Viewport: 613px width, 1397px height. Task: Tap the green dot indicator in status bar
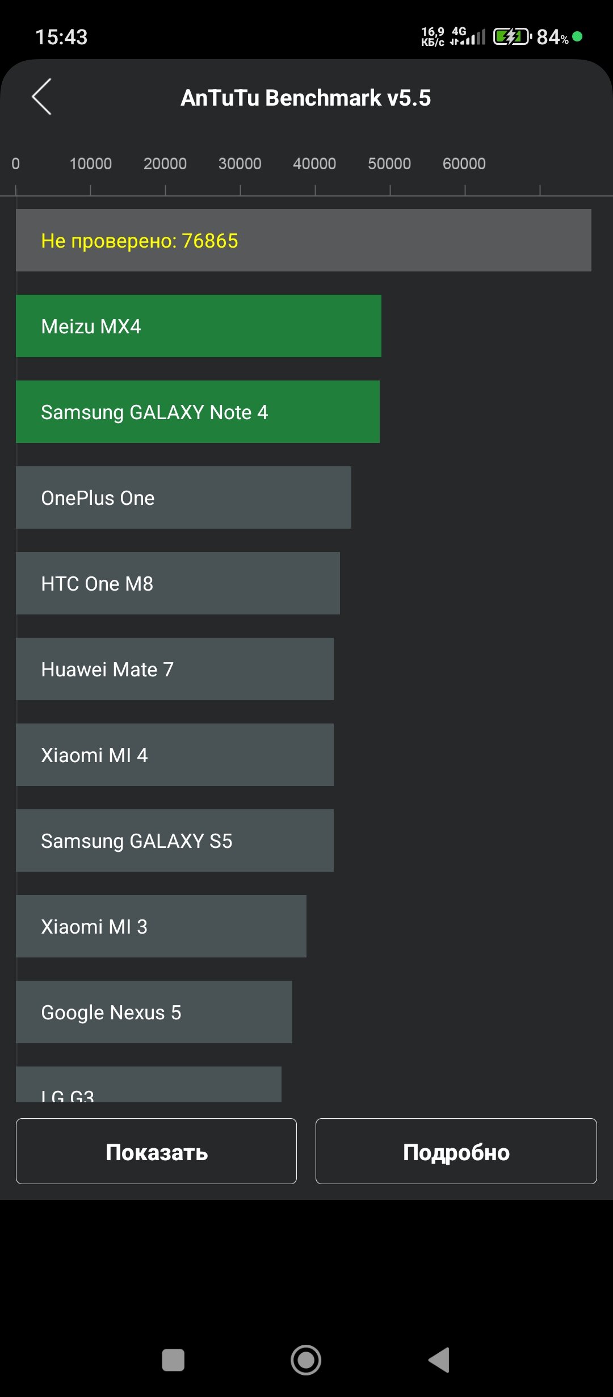(578, 36)
